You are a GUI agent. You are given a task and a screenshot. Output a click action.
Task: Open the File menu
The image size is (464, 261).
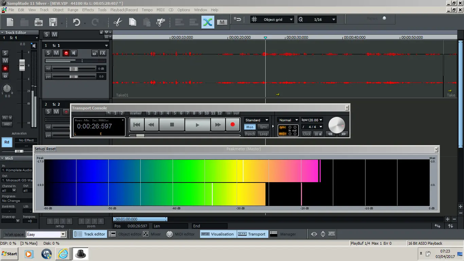11,10
